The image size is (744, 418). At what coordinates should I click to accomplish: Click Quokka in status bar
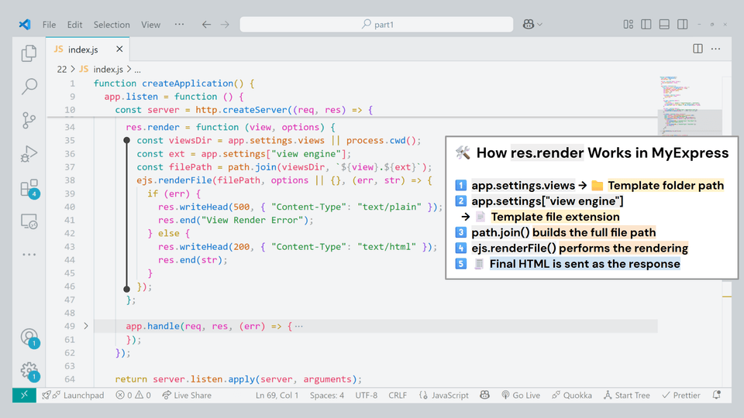pyautogui.click(x=572, y=396)
